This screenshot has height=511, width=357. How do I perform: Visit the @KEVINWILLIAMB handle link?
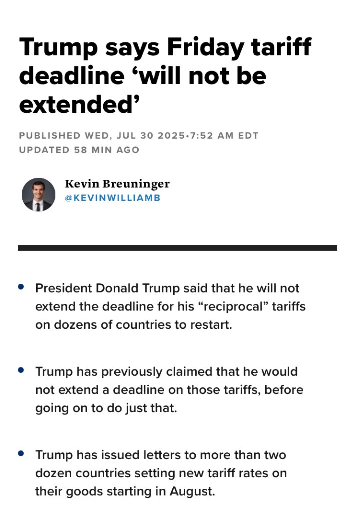(x=113, y=198)
